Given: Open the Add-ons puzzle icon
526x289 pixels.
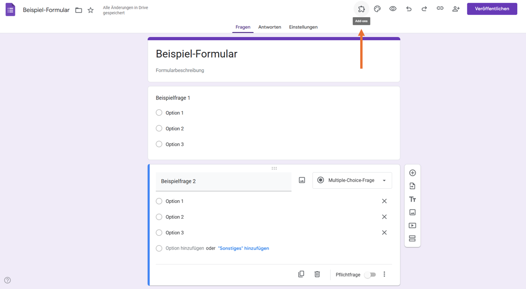Looking at the screenshot, I should [x=361, y=9].
